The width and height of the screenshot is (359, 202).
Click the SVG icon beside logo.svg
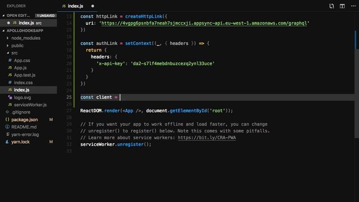point(10,97)
